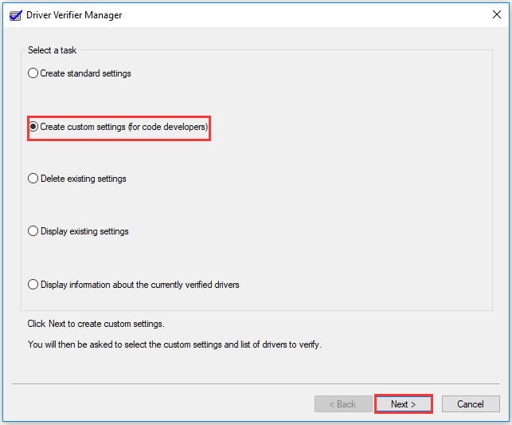Click the Driver Verifier Manager title text
This screenshot has height=425, width=512.
tap(74, 15)
